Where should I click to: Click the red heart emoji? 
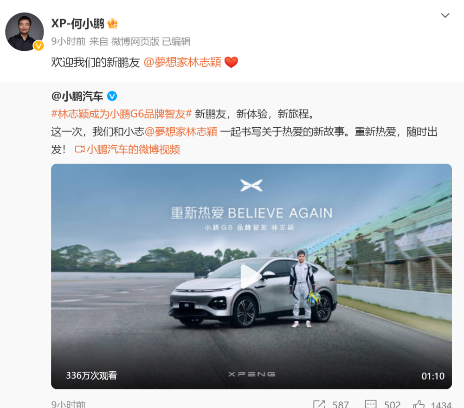click(x=231, y=62)
